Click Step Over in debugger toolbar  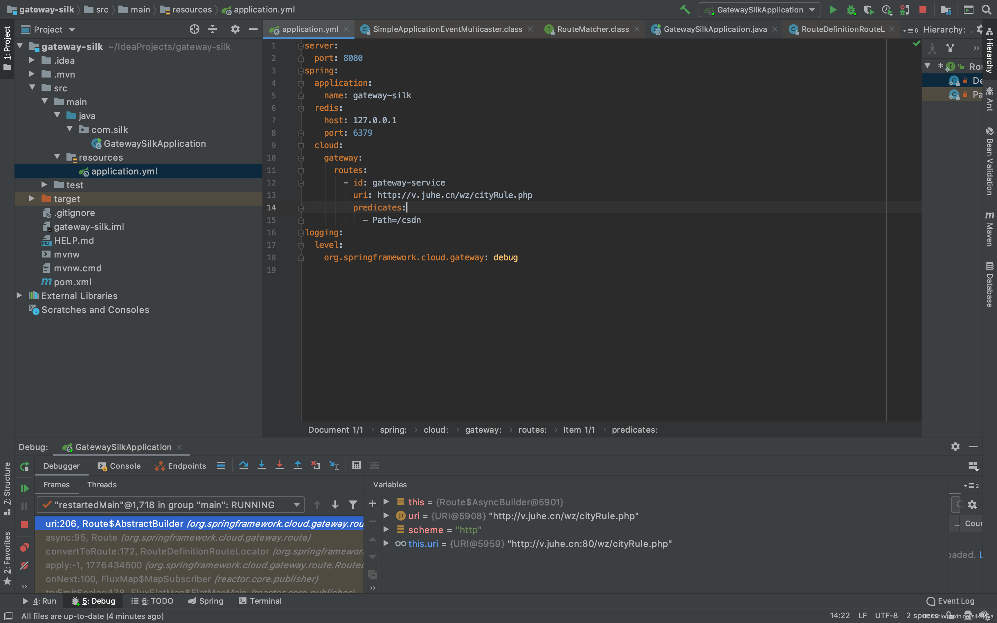(x=243, y=466)
